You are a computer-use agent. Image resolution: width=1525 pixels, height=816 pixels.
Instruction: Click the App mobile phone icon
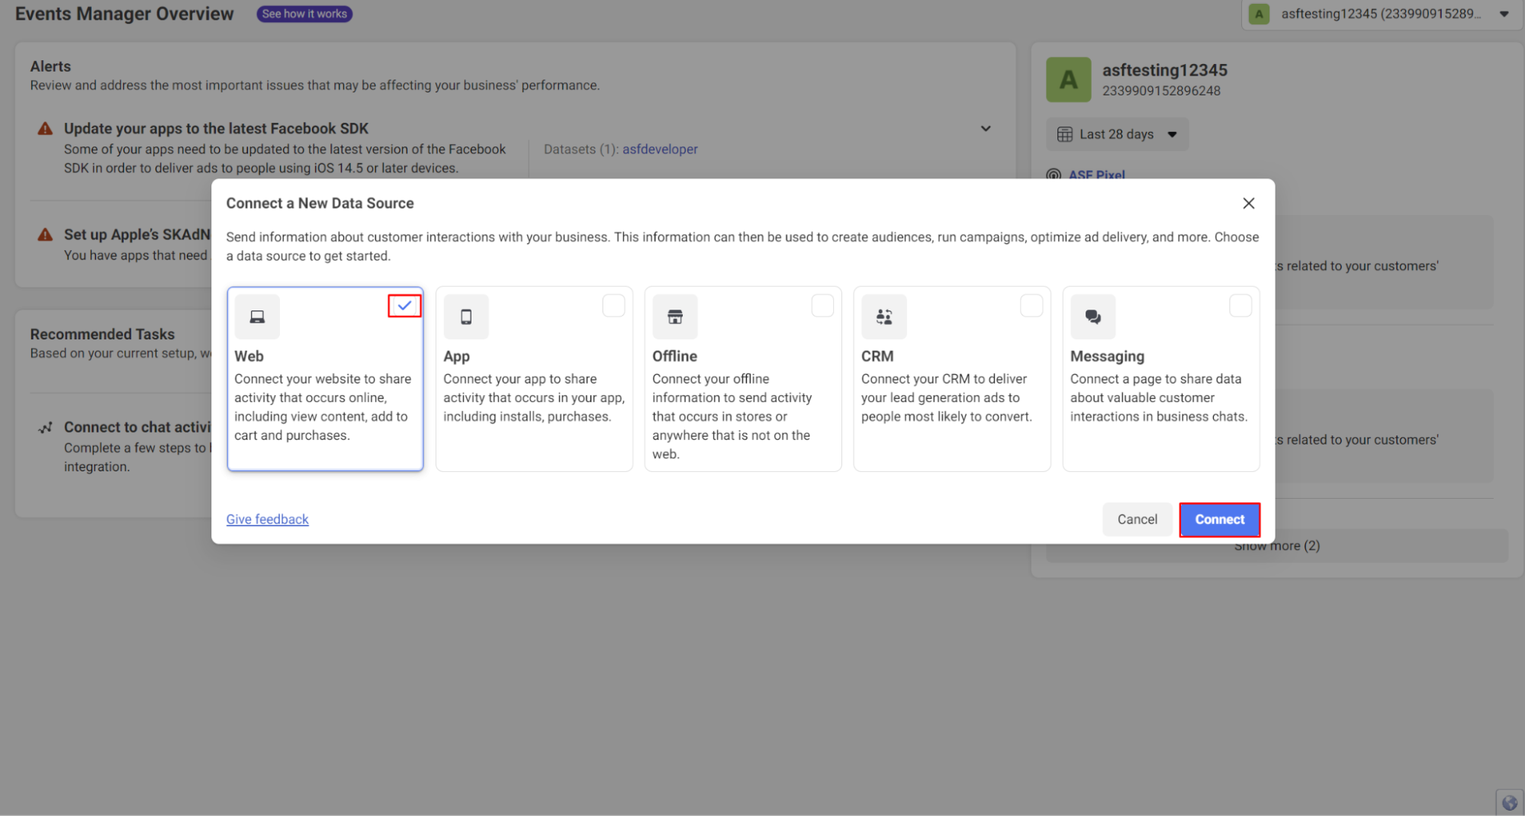466,316
